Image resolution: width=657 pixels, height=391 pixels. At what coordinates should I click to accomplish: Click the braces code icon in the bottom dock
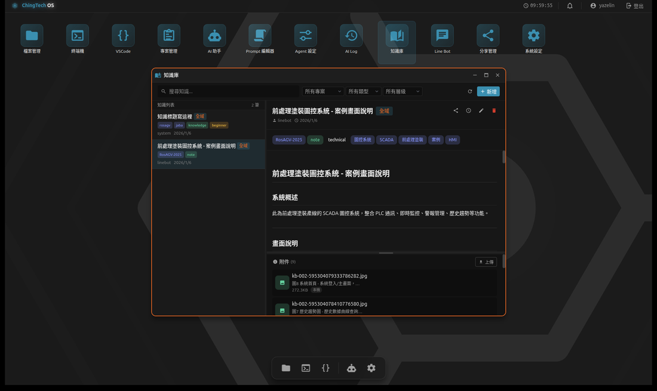[326, 368]
